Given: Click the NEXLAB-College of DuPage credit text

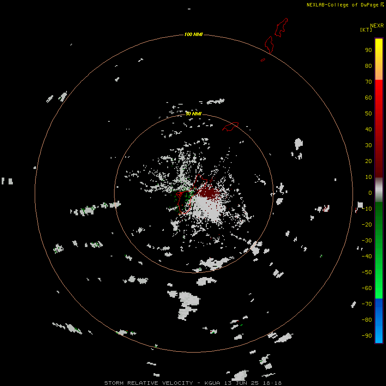Looking at the screenshot, I should tap(342, 5).
